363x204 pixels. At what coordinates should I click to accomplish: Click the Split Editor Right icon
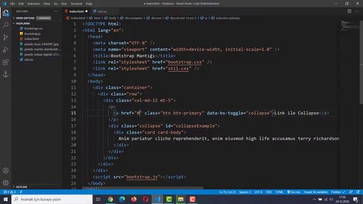[349, 11]
